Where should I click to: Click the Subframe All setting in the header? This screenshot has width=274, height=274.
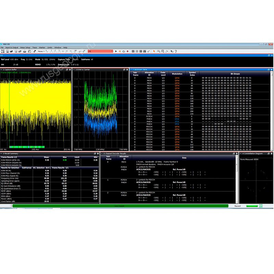[87, 59]
